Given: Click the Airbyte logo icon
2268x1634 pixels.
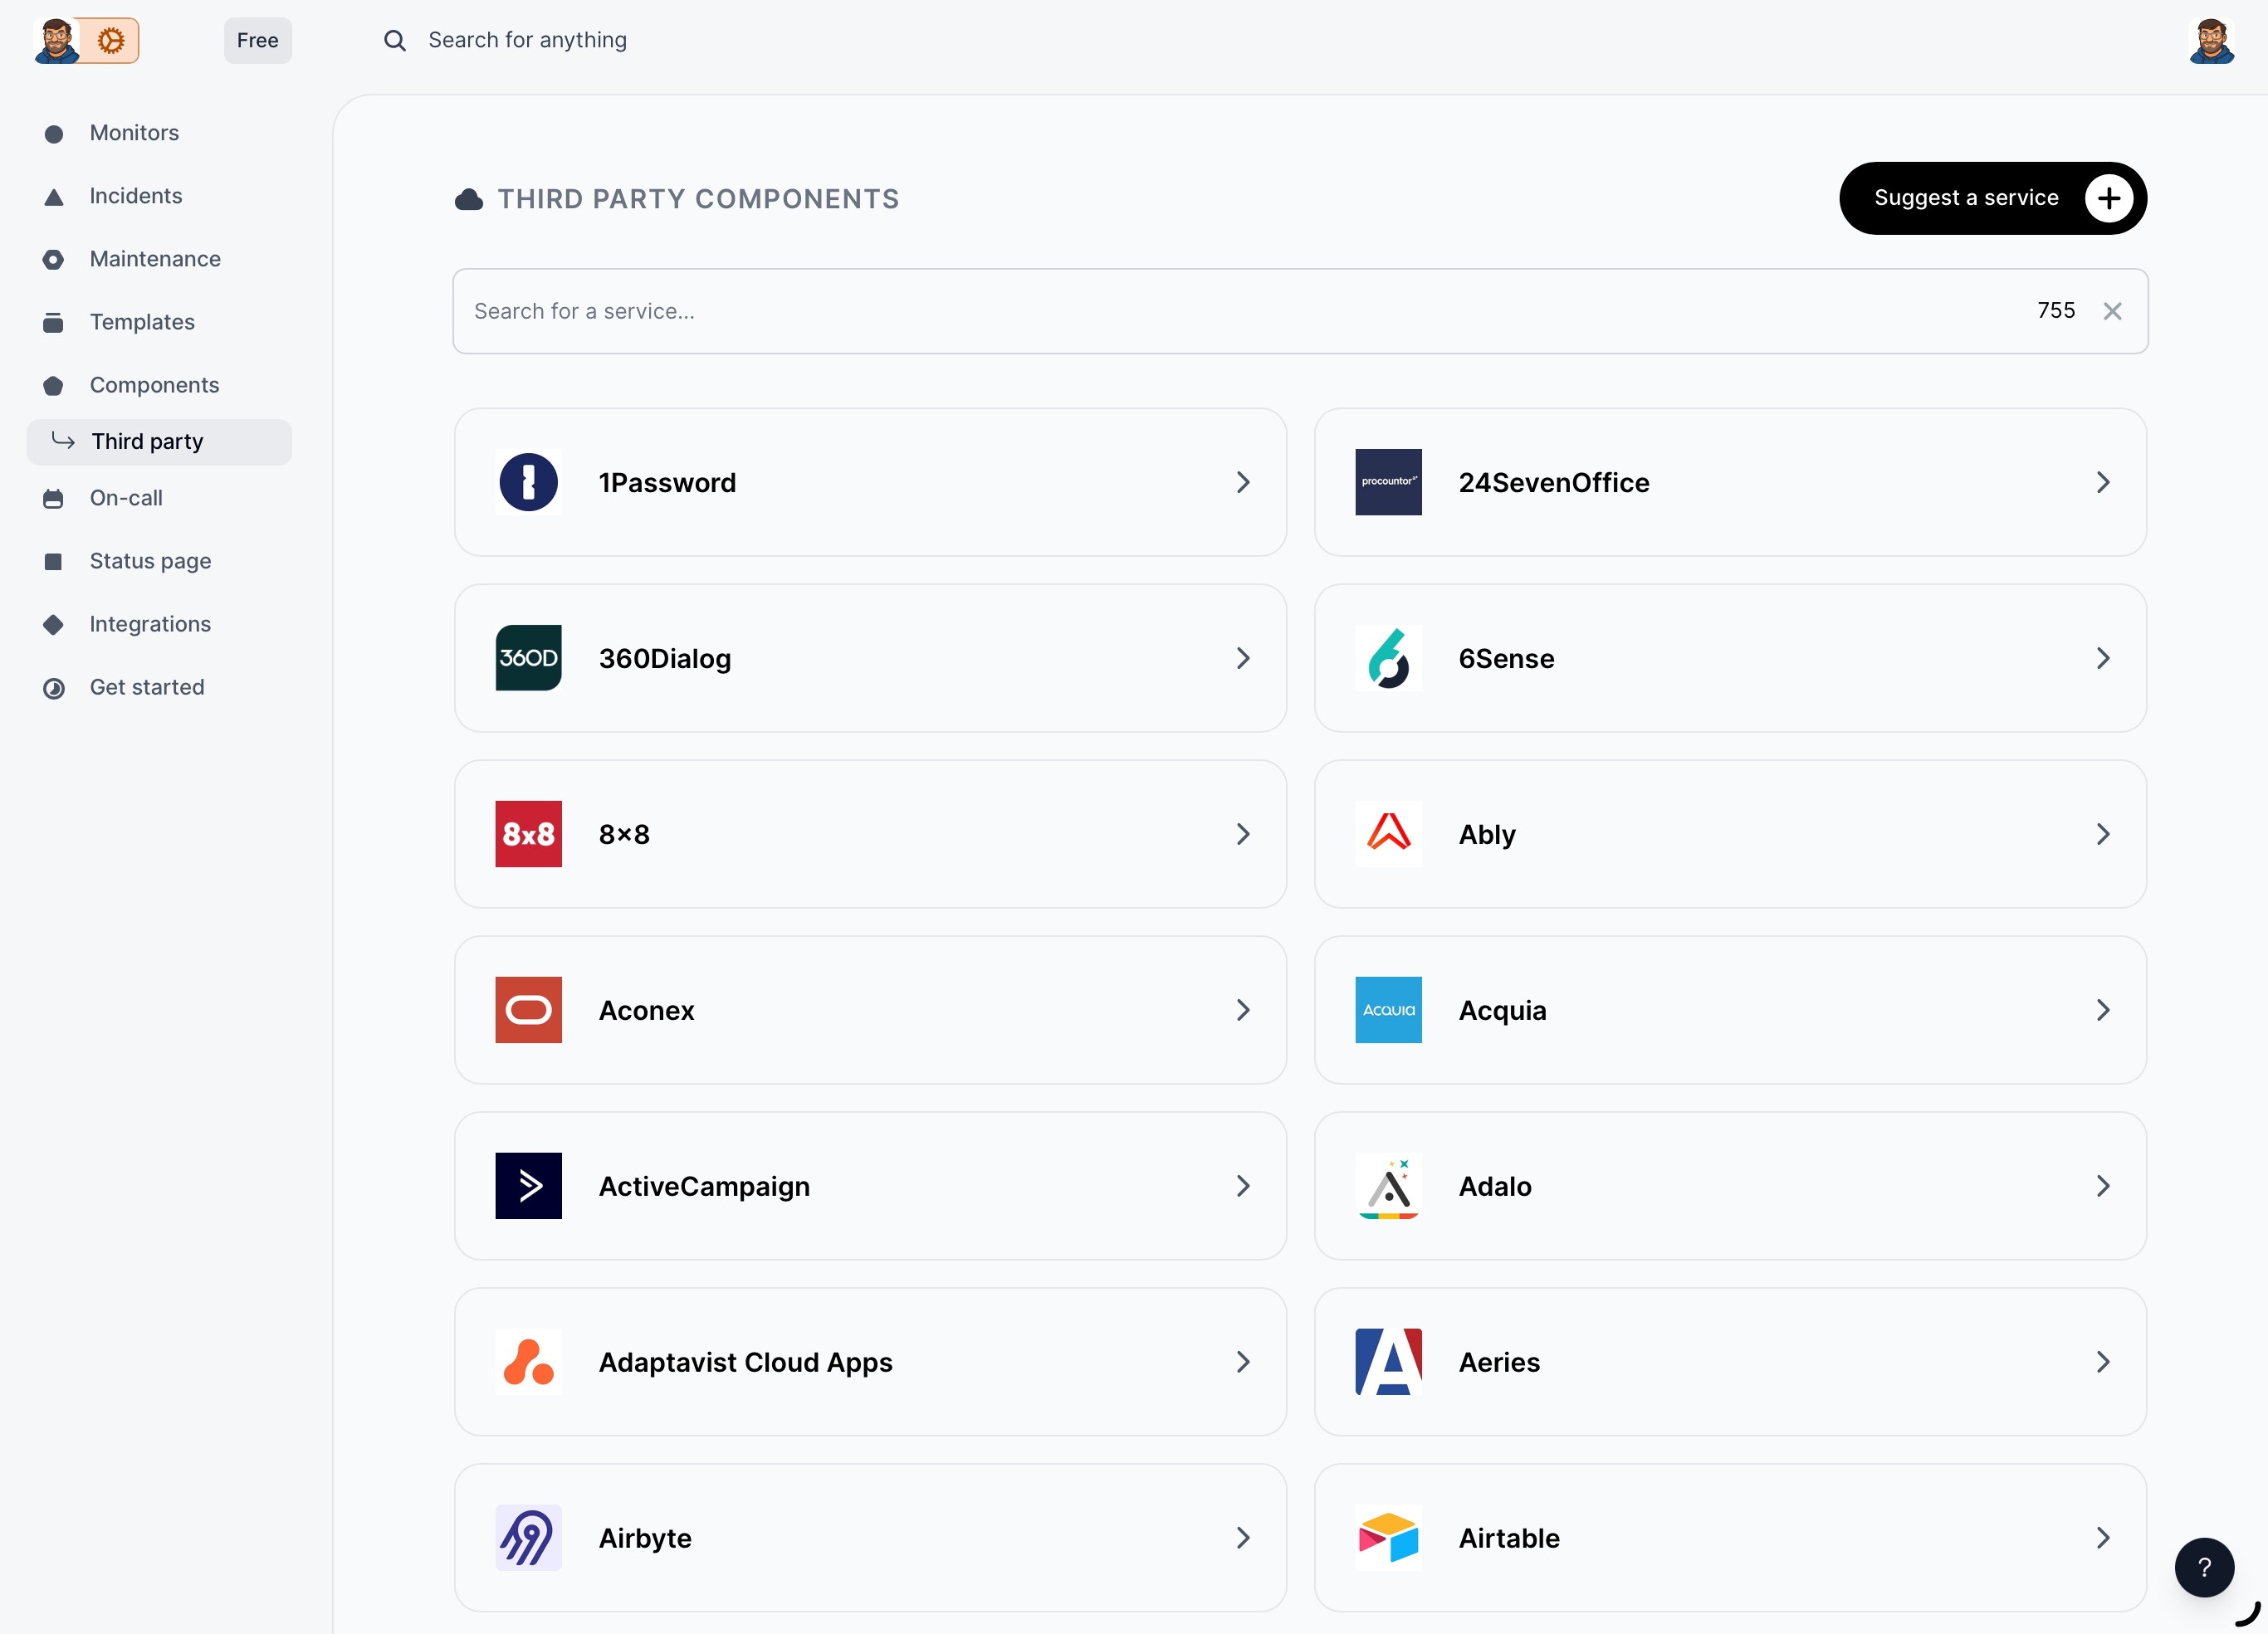Looking at the screenshot, I should pos(528,1537).
